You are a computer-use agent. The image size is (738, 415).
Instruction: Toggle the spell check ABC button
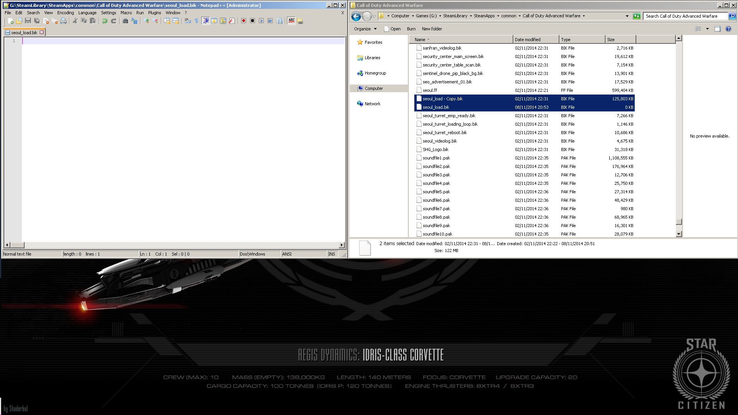click(291, 21)
